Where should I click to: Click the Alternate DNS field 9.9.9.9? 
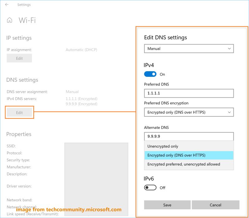point(189,137)
